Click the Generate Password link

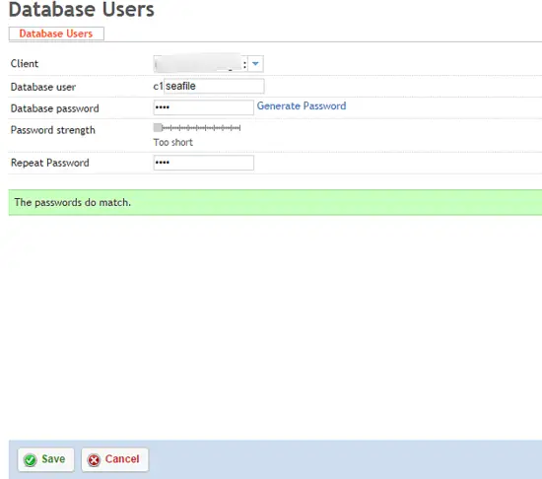(302, 105)
